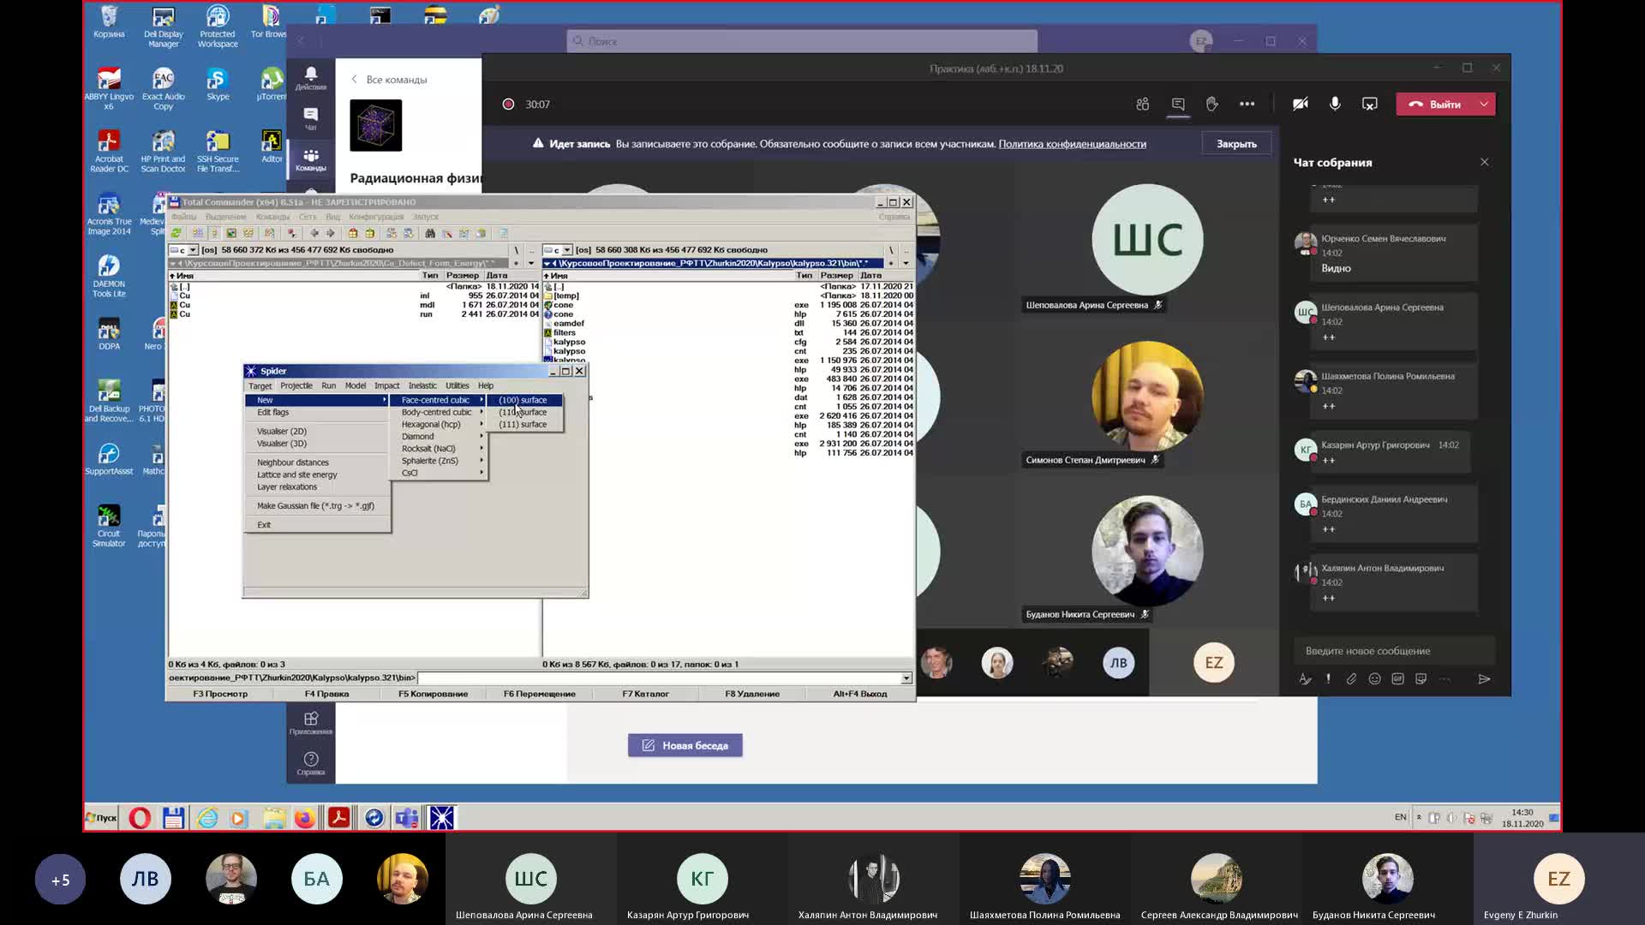Open Run menu in Spider
This screenshot has width=1645, height=925.
(x=328, y=385)
